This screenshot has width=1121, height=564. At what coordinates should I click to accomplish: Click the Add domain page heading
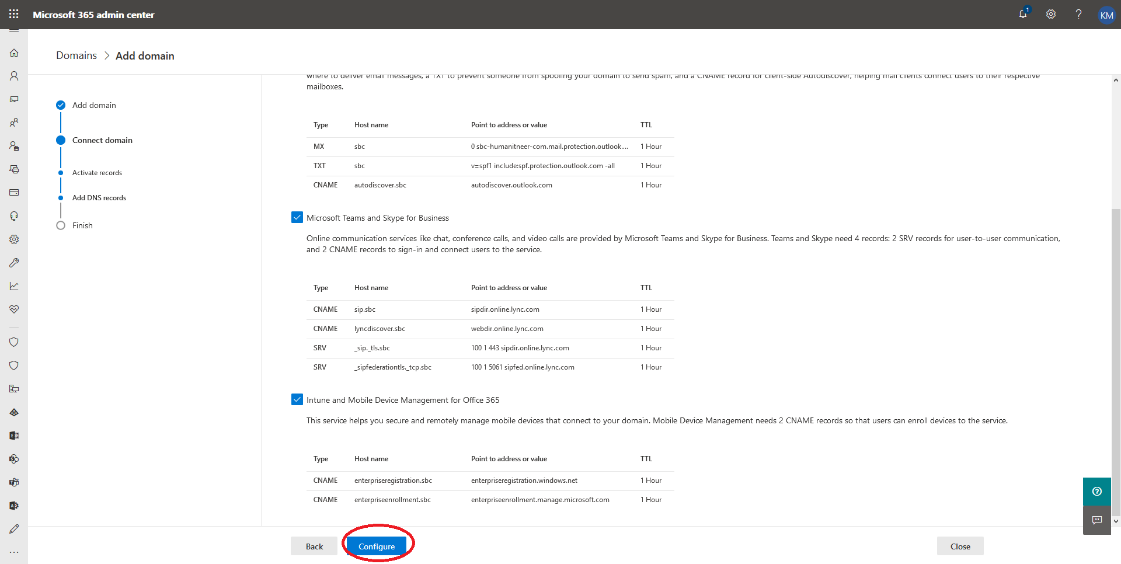[145, 55]
